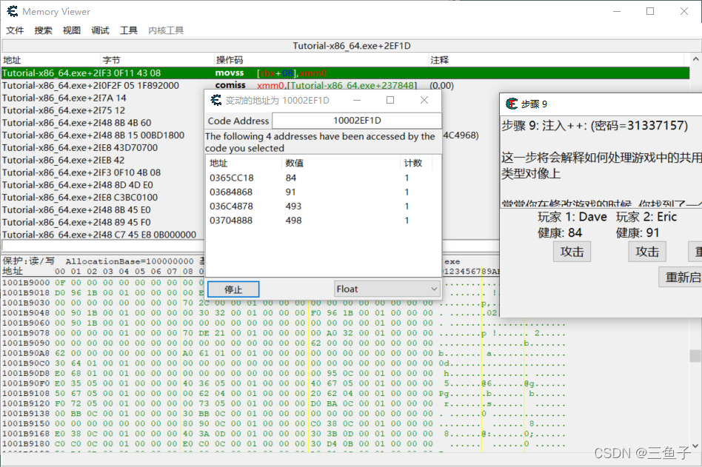The height and width of the screenshot is (467, 702).
Task: Click the Cheat Engine icon in Memory Viewer title bar
Action: 13,11
